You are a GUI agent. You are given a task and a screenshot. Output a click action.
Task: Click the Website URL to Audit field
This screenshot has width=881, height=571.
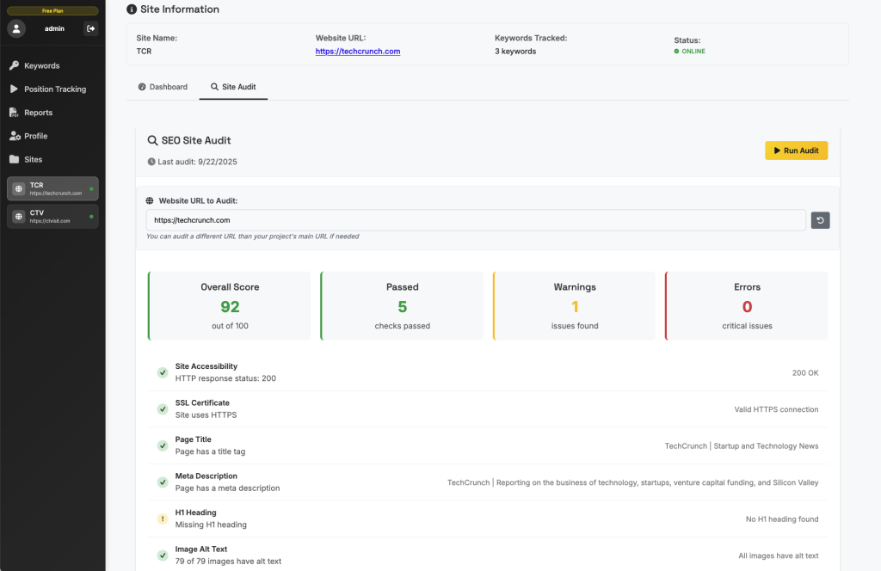coord(476,220)
